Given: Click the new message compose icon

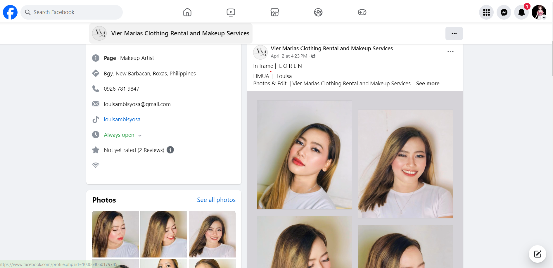Looking at the screenshot, I should click(538, 254).
